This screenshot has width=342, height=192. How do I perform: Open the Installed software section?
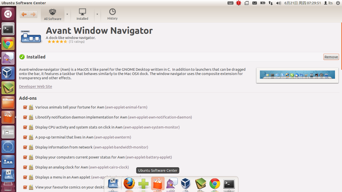tap(82, 14)
